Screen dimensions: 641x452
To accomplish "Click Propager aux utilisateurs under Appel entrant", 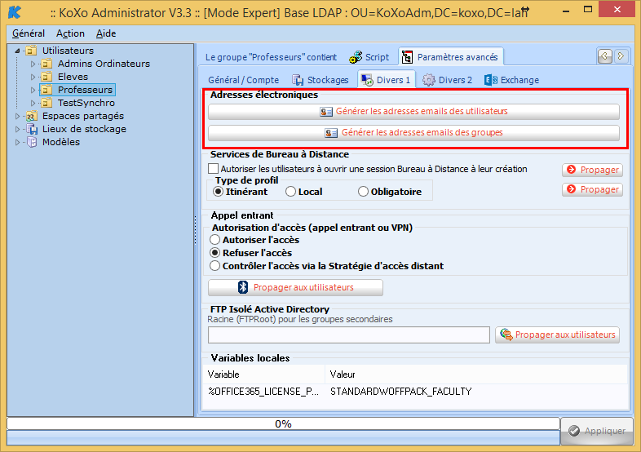I will (x=295, y=287).
